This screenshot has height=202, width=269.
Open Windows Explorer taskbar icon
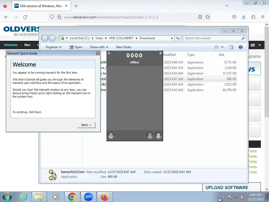[39, 197]
